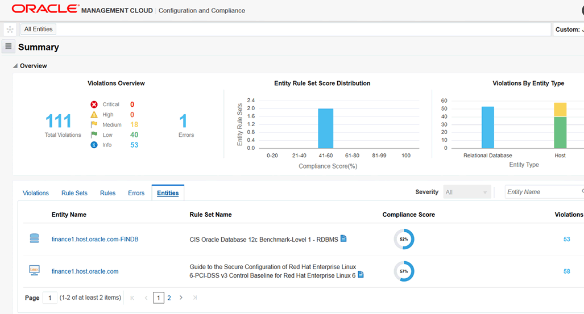This screenshot has width=584, height=314.
Task: Click the 57% compliance score donut
Action: (404, 271)
